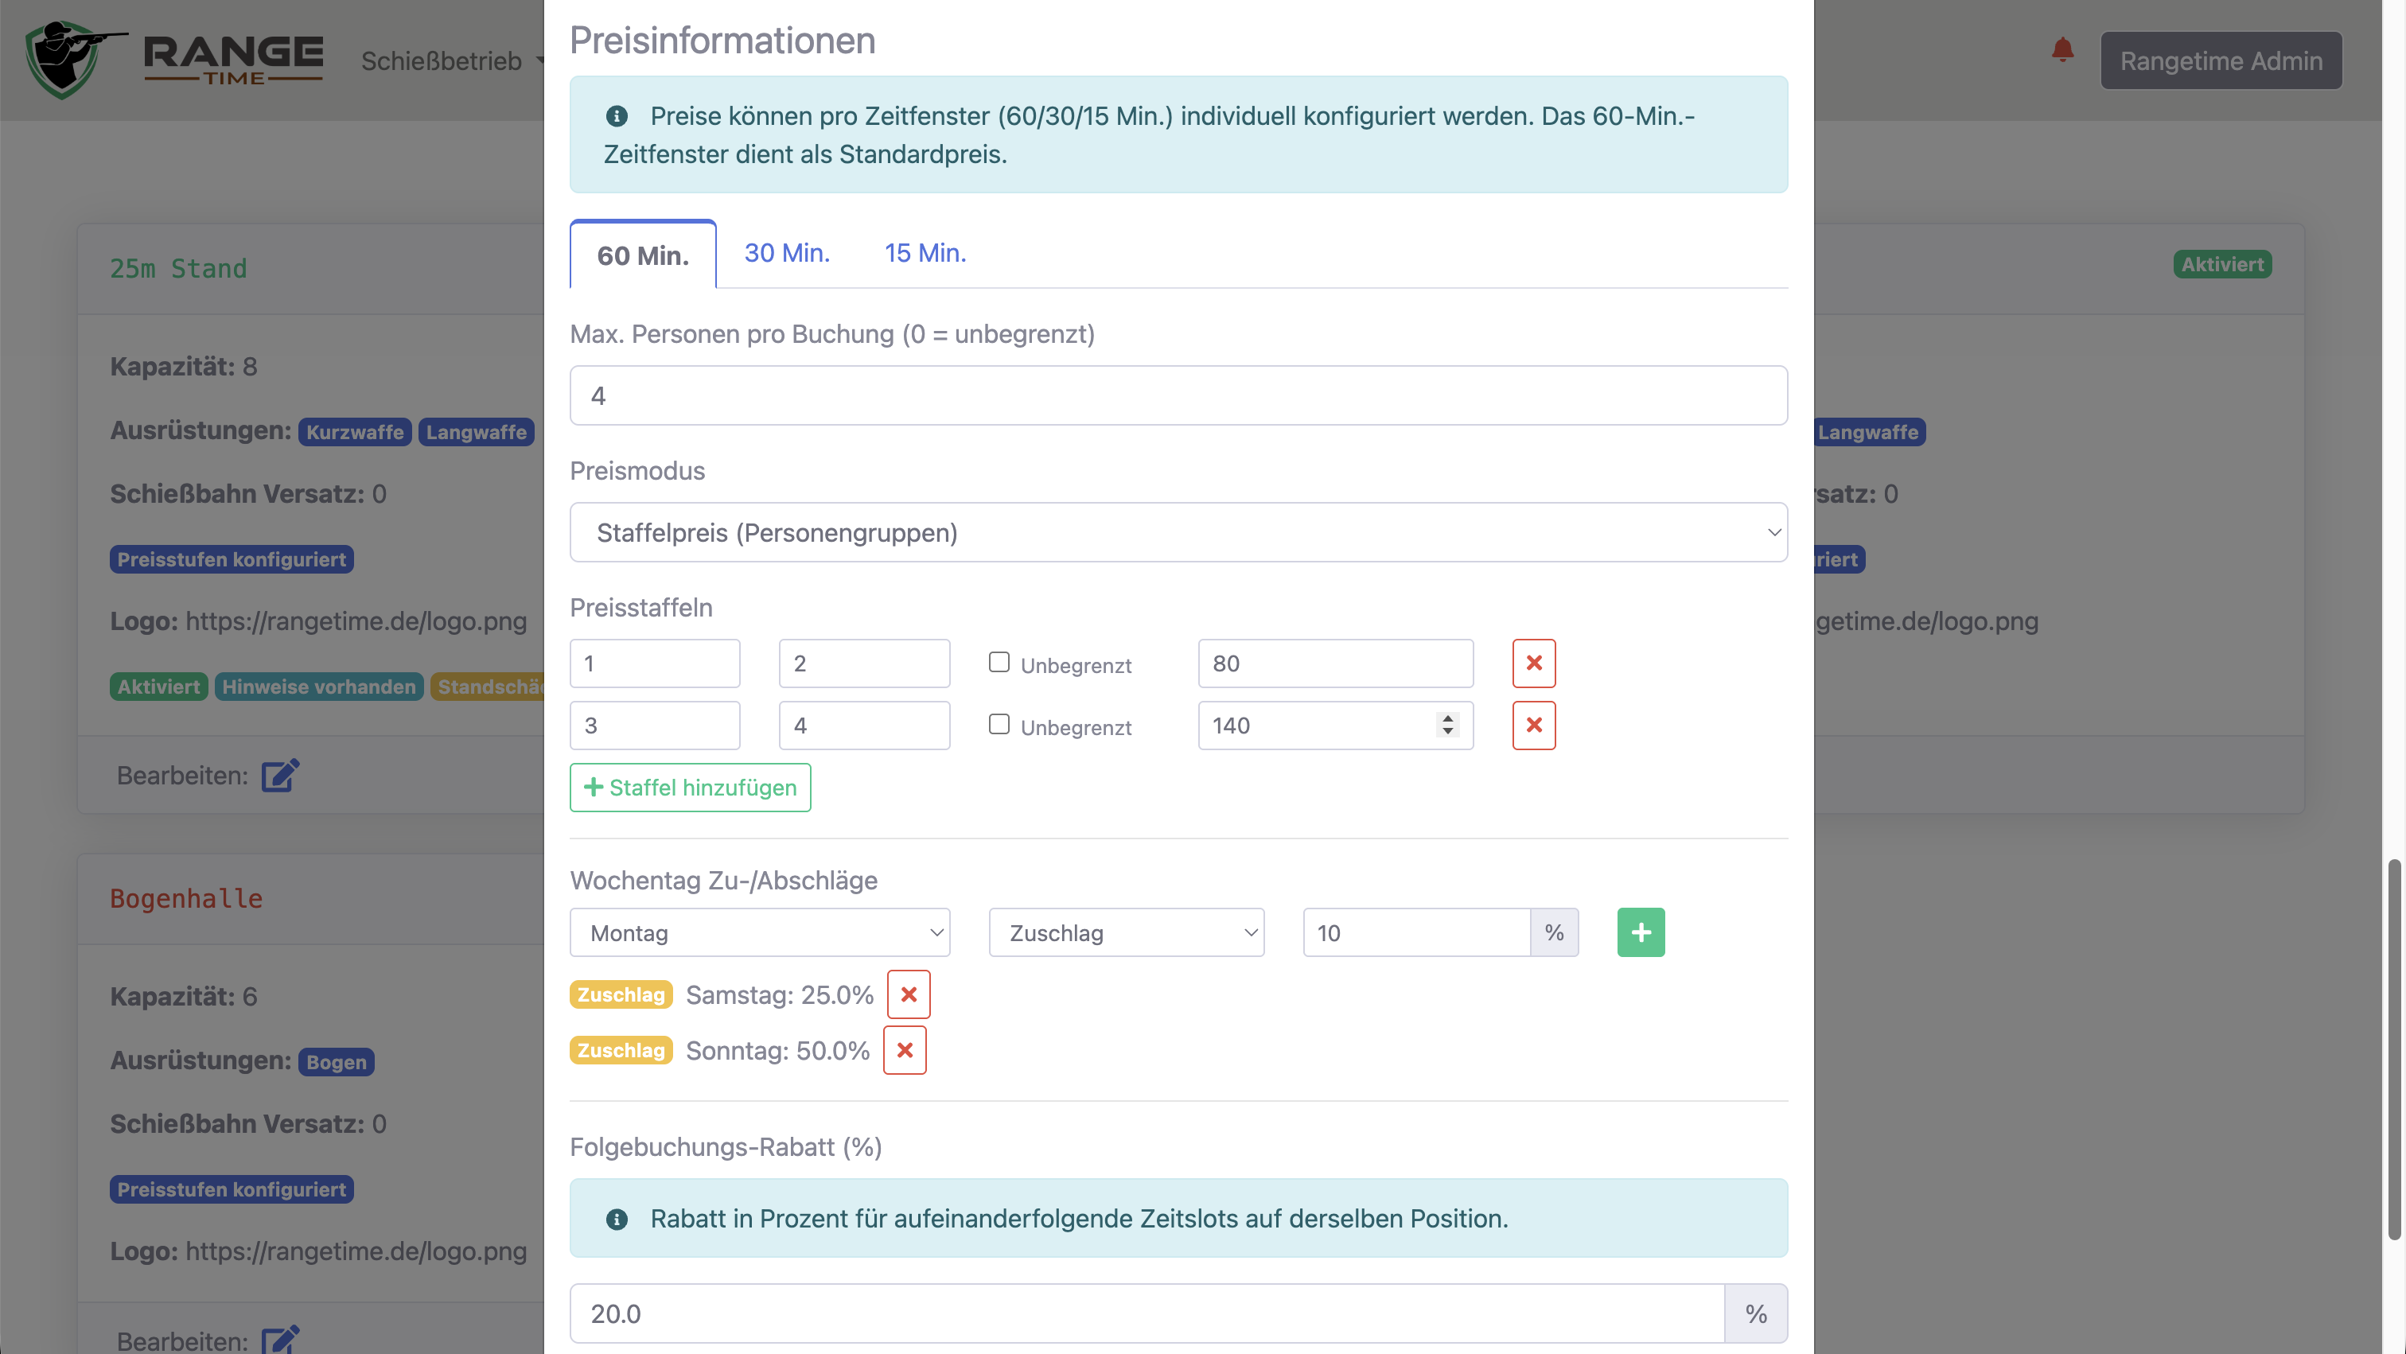Add a new weekday surcharge with the plus icon
Screen dimensions: 2406x1354
point(1641,931)
